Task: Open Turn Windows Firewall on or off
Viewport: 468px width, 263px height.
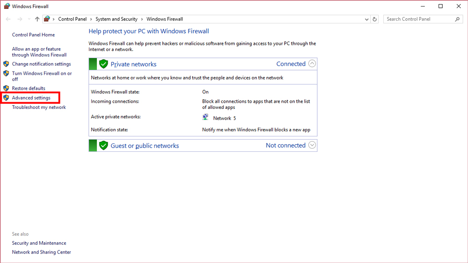Action: 42,76
